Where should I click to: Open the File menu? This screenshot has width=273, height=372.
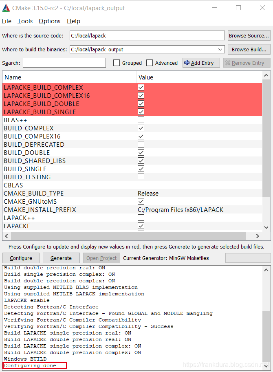(7, 21)
